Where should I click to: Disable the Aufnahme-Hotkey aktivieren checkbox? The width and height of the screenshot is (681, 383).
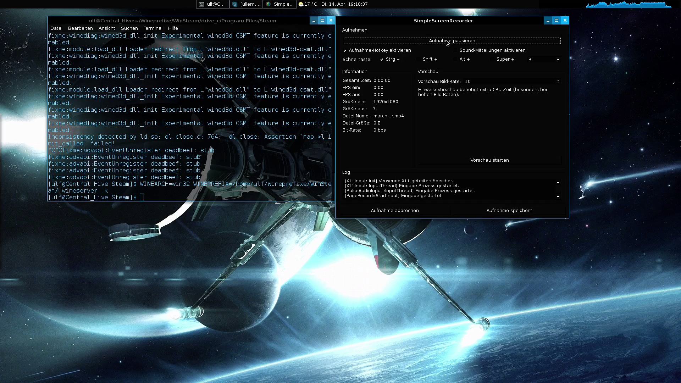tap(345, 50)
